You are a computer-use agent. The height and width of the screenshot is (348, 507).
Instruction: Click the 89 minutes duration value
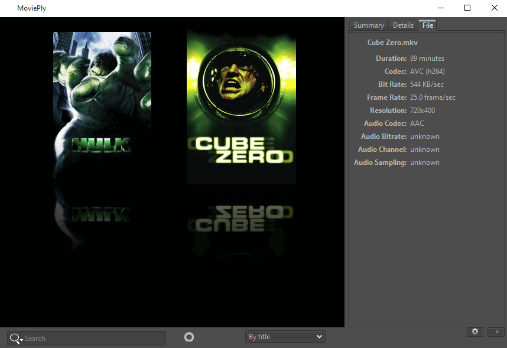coord(427,58)
